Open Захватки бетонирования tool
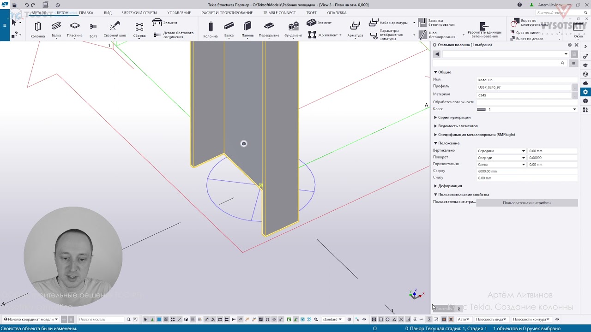The width and height of the screenshot is (591, 332). coord(436,23)
